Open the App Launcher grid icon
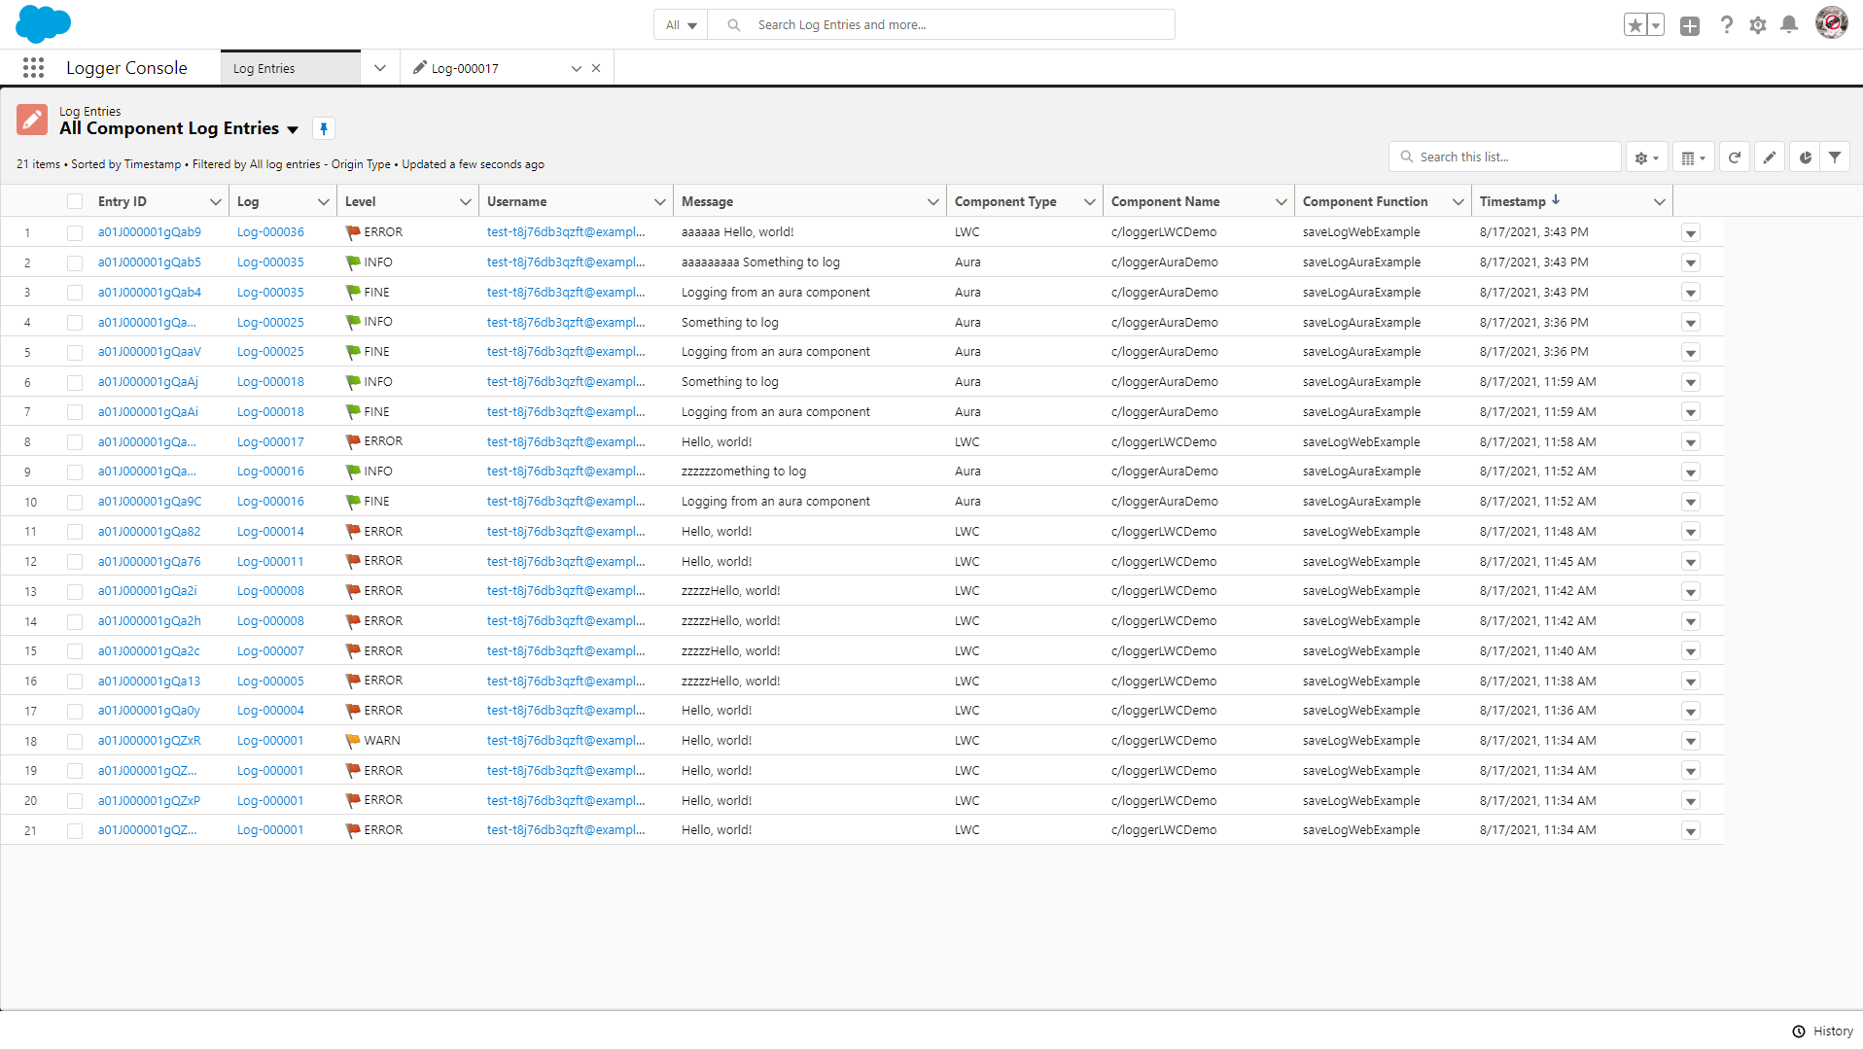The height and width of the screenshot is (1049, 1863). [x=32, y=67]
